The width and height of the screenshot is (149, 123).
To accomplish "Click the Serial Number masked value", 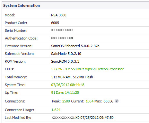I will point(62,30).
